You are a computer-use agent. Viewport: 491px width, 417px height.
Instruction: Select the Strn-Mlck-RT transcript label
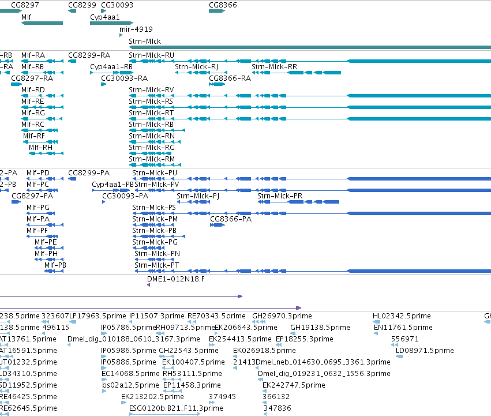[x=151, y=113]
